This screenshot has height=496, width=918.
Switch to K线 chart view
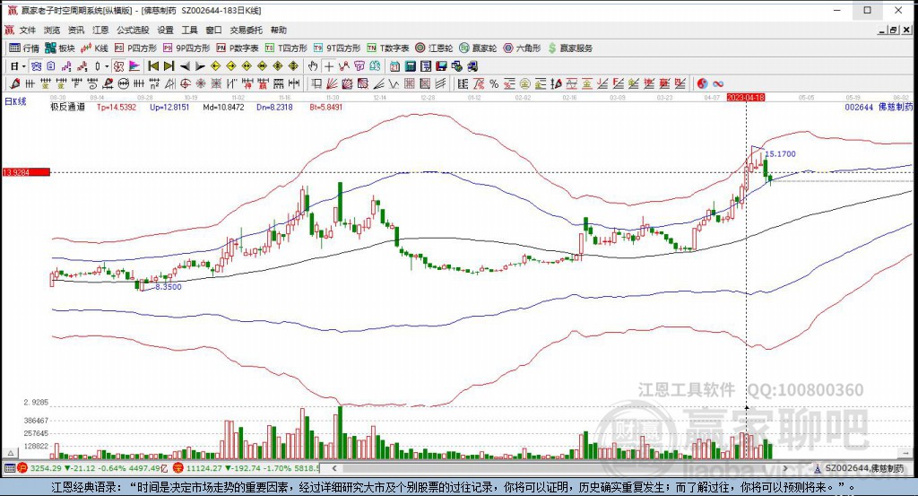(94, 48)
